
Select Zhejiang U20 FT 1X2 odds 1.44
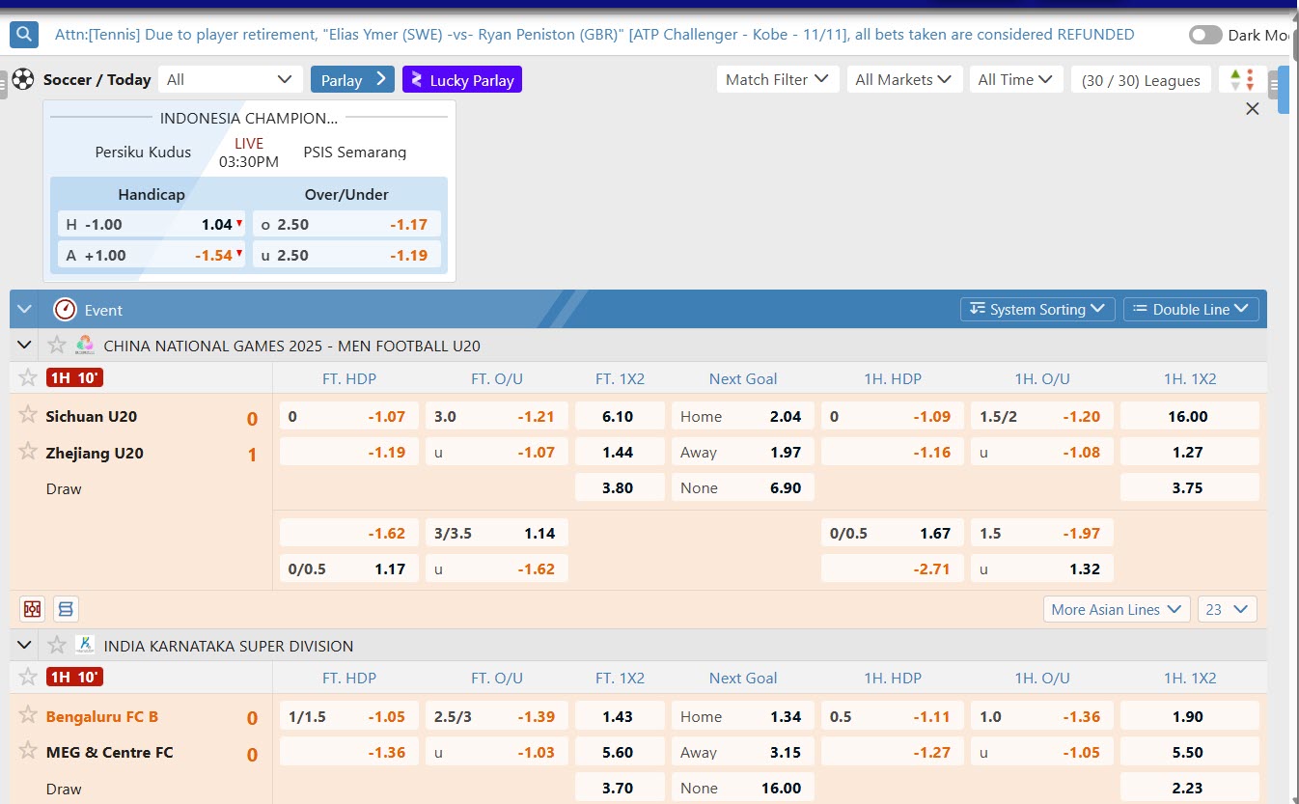[618, 452]
